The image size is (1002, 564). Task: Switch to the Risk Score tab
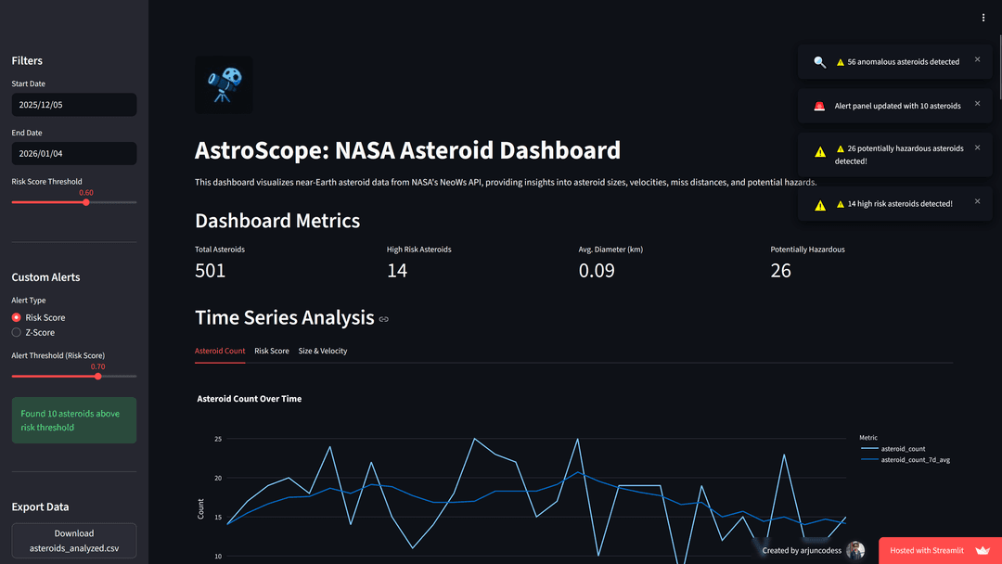click(x=270, y=351)
